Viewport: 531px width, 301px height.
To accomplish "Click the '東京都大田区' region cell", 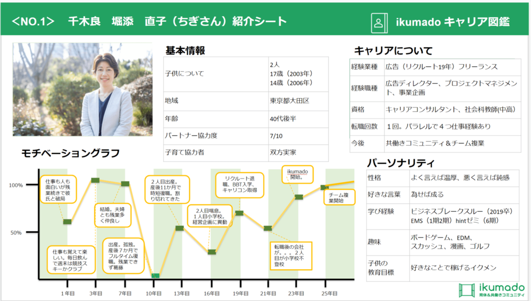I will pos(289,101).
